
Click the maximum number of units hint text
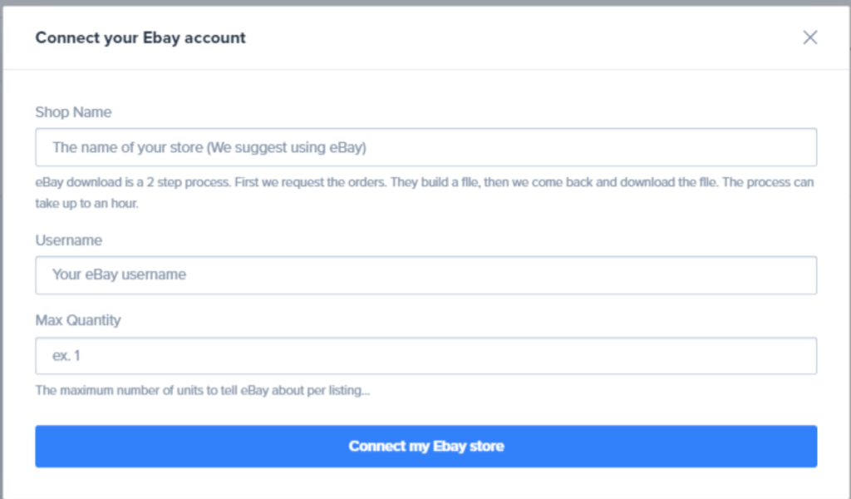tap(203, 390)
